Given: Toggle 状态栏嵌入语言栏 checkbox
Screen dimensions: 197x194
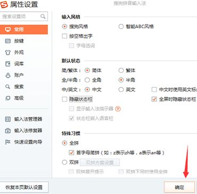Looking at the screenshot, I should click(x=72, y=118).
